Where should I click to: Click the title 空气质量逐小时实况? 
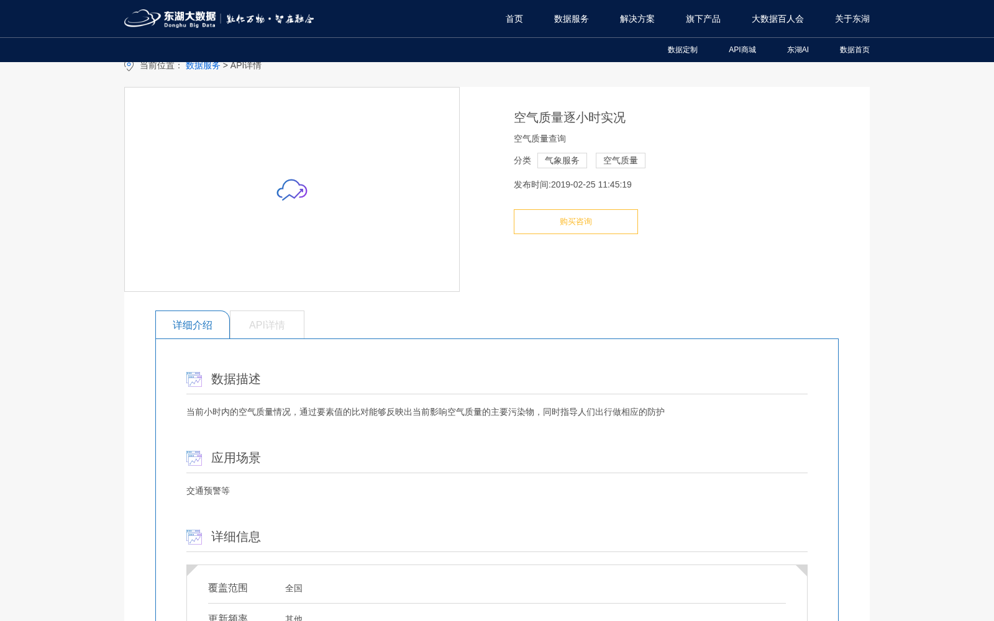click(570, 117)
